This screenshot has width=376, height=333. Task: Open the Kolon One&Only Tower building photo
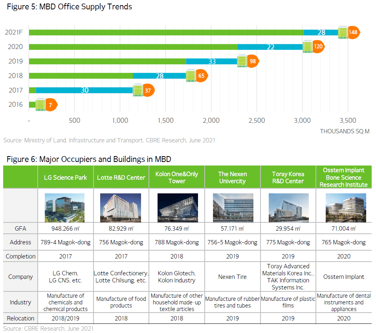tap(178, 208)
